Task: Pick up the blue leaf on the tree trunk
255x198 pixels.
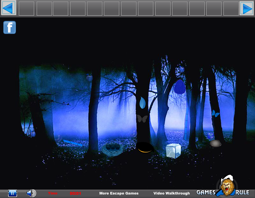Action: (x=142, y=103)
